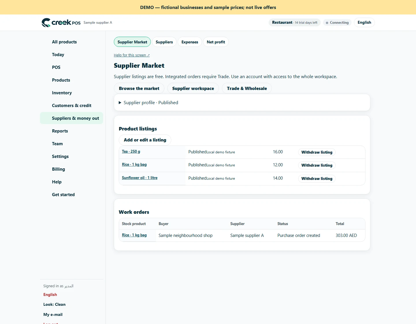Withdraw the Rice listing

pyautogui.click(x=317, y=165)
